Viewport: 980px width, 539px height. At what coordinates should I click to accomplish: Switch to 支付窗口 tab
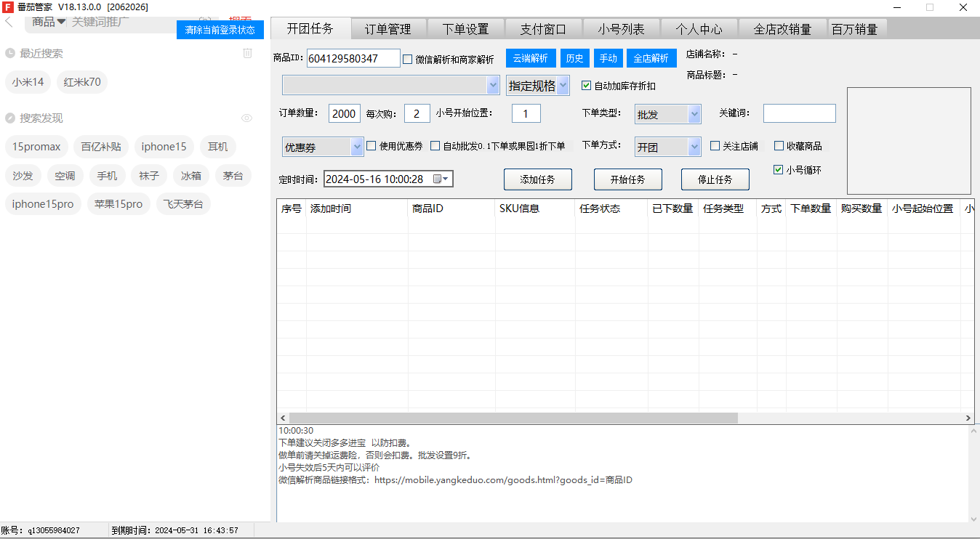(x=543, y=29)
